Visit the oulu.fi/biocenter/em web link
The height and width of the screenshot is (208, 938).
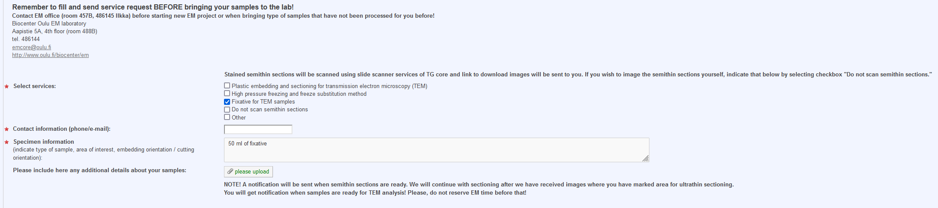coord(50,55)
